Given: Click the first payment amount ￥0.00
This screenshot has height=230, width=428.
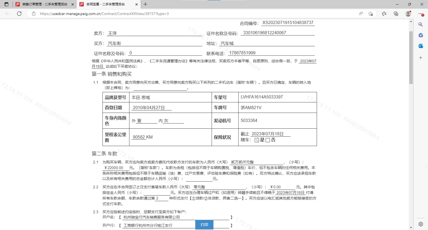Looking at the screenshot, I should click(276, 187).
